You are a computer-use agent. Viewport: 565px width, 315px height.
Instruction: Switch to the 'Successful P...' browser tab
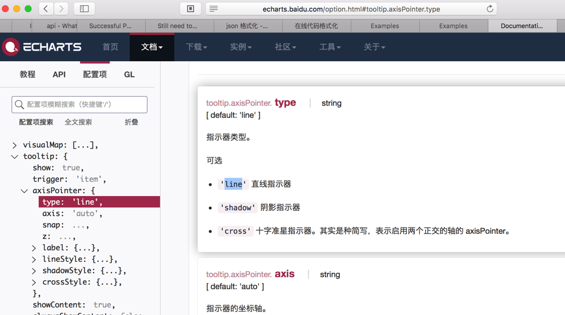pyautogui.click(x=110, y=26)
